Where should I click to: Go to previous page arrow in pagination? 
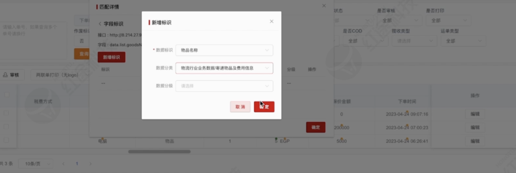pos(64,163)
